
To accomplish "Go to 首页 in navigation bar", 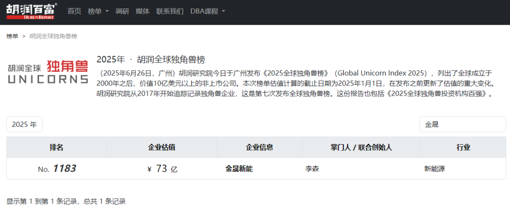I will click(x=74, y=11).
